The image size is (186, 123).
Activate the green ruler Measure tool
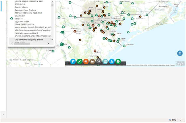(x=79, y=61)
